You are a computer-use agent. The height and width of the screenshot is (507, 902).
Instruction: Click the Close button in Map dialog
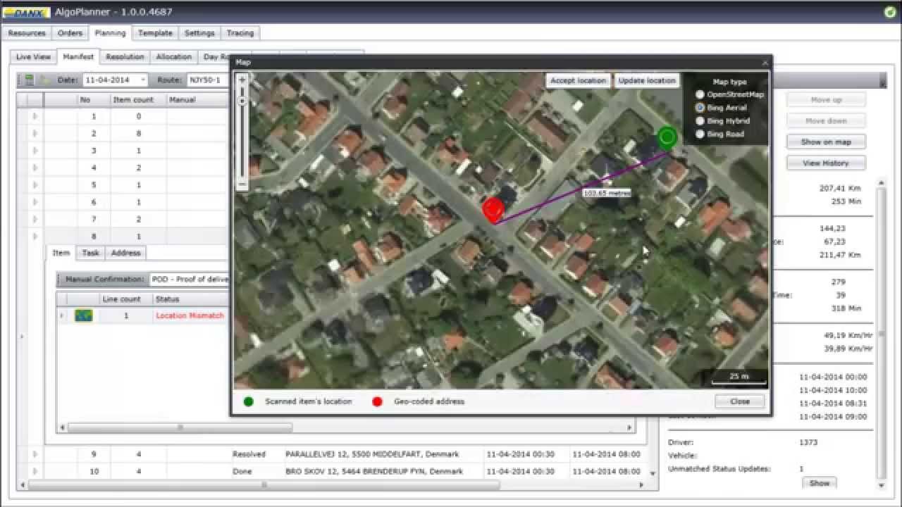point(740,401)
